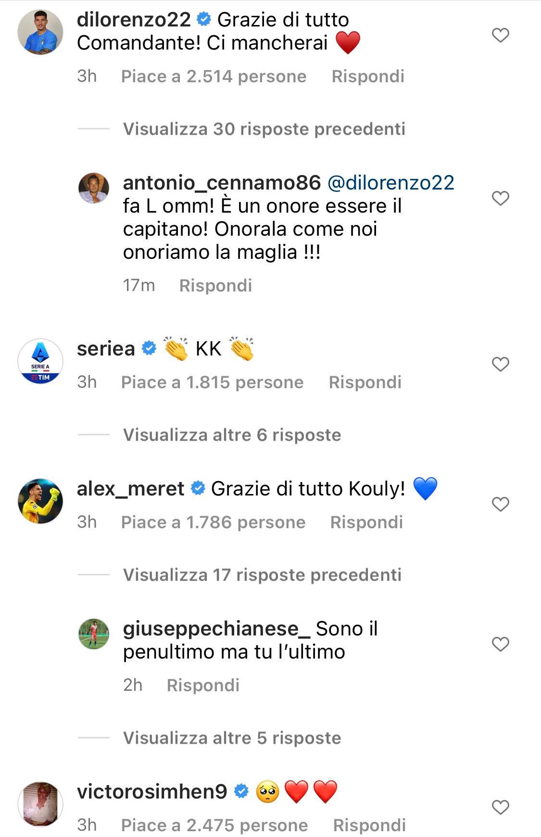Image resolution: width=541 pixels, height=837 pixels.
Task: Expand 6 more replies under seriea
Action: 232,435
